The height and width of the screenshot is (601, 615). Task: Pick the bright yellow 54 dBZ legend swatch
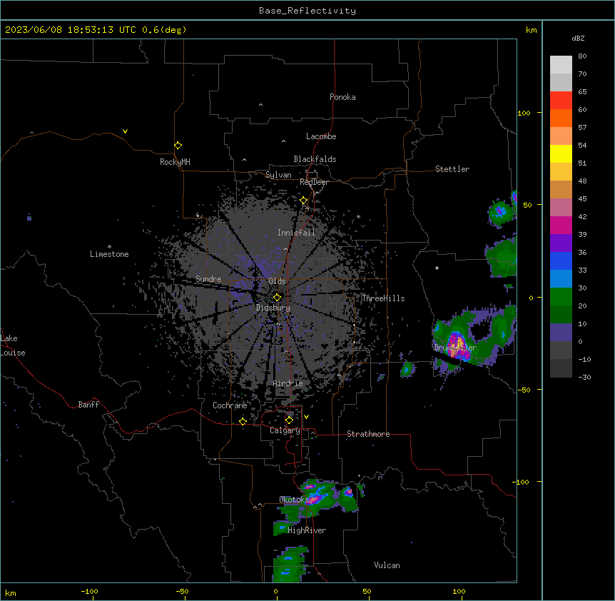pyautogui.click(x=561, y=153)
